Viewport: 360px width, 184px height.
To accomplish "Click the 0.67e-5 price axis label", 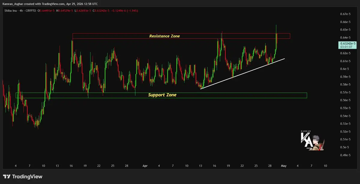I will 346,14.
